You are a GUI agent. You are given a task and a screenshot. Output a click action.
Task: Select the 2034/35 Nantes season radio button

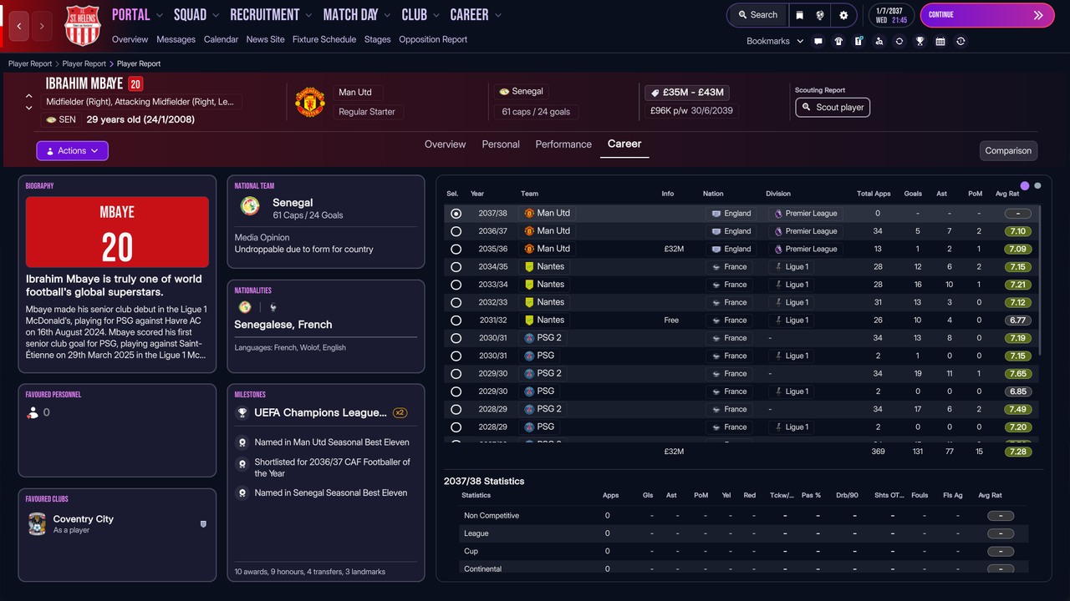[x=456, y=267]
